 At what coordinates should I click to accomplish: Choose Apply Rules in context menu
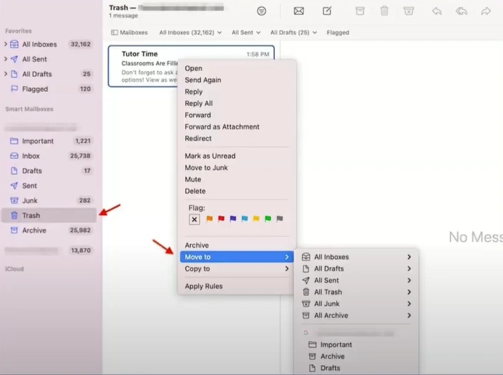(237, 286)
